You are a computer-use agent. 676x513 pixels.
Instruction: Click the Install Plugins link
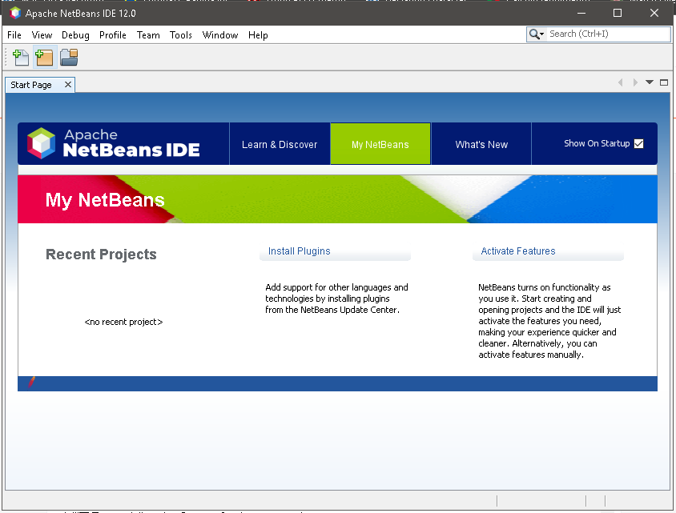tap(300, 251)
